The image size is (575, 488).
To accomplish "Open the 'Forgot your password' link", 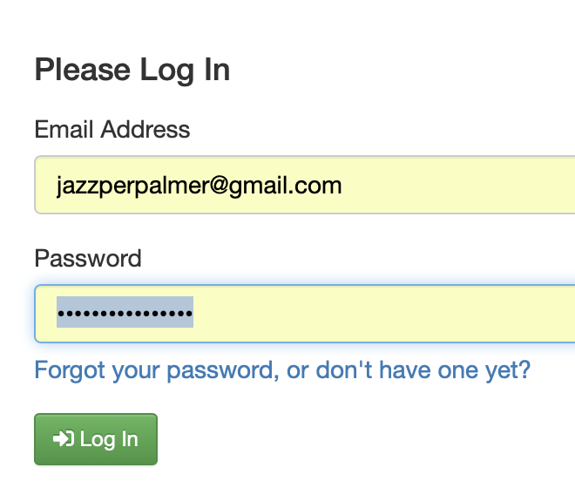I will [x=282, y=370].
